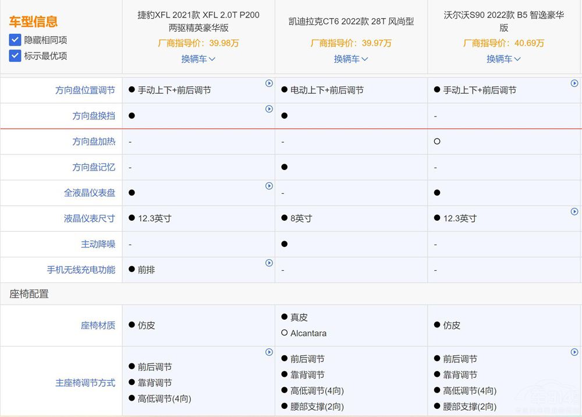Open the 凯迪拉克CT6 2022款 28T 风尚型 link
The height and width of the screenshot is (417, 582).
[x=351, y=22]
